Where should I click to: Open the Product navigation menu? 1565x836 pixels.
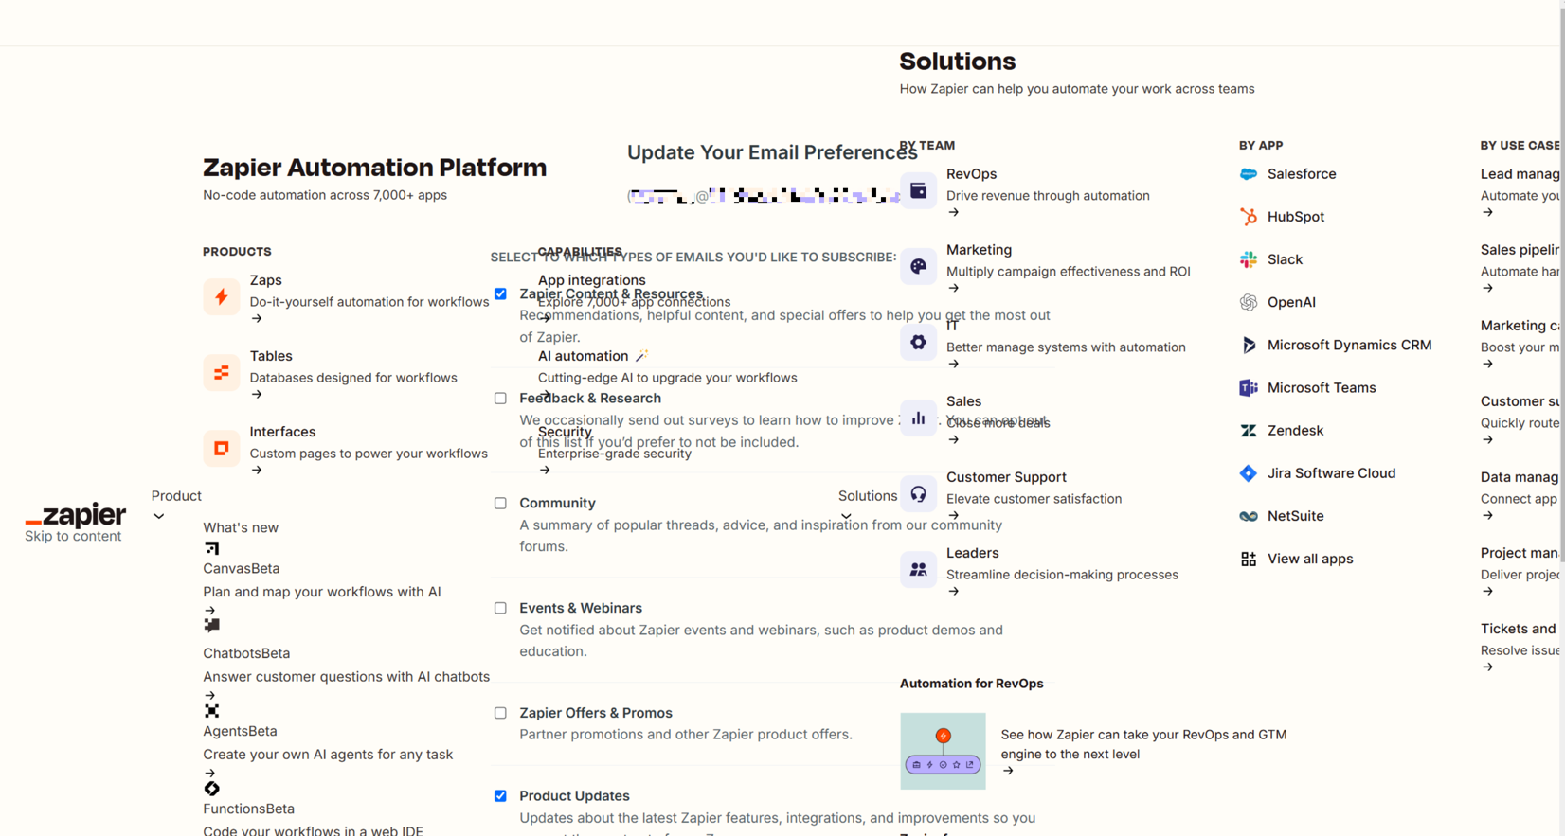(176, 496)
